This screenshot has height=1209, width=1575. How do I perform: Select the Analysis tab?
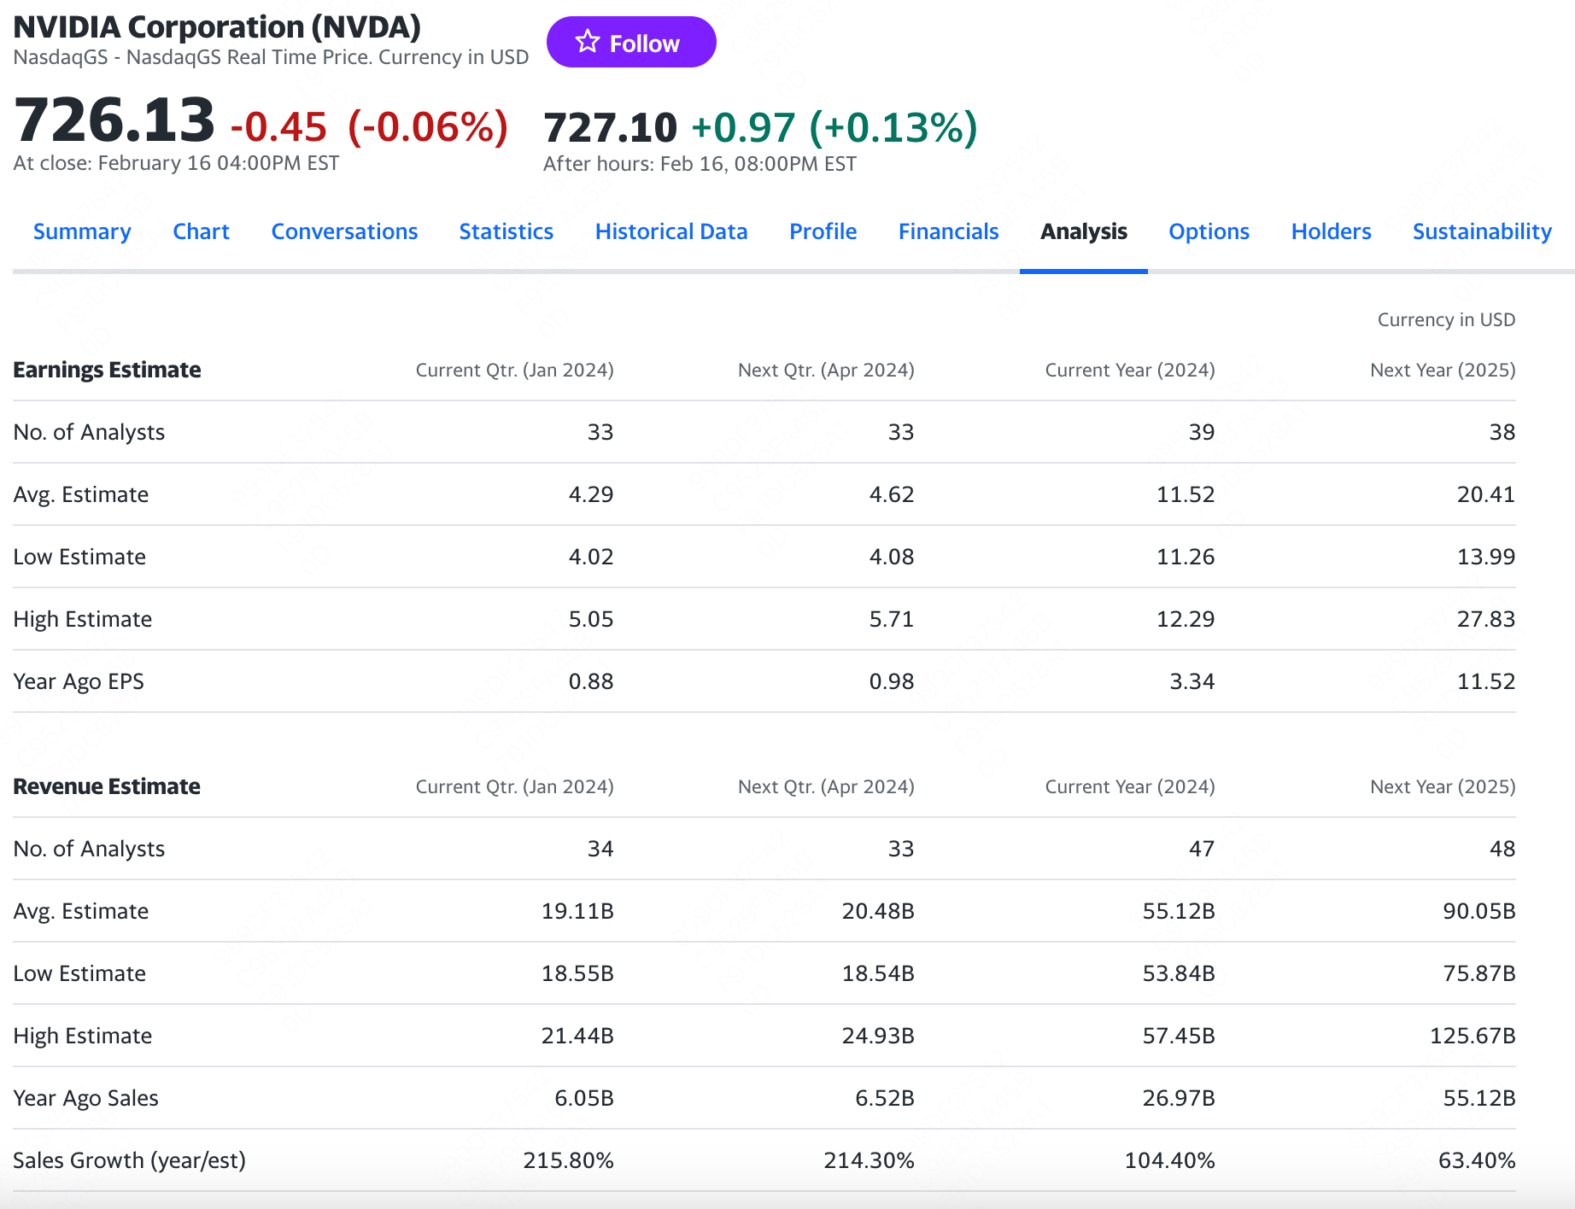point(1084,231)
